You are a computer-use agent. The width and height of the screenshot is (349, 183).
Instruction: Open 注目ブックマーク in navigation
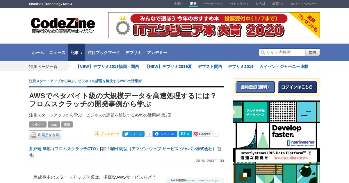[104, 53]
